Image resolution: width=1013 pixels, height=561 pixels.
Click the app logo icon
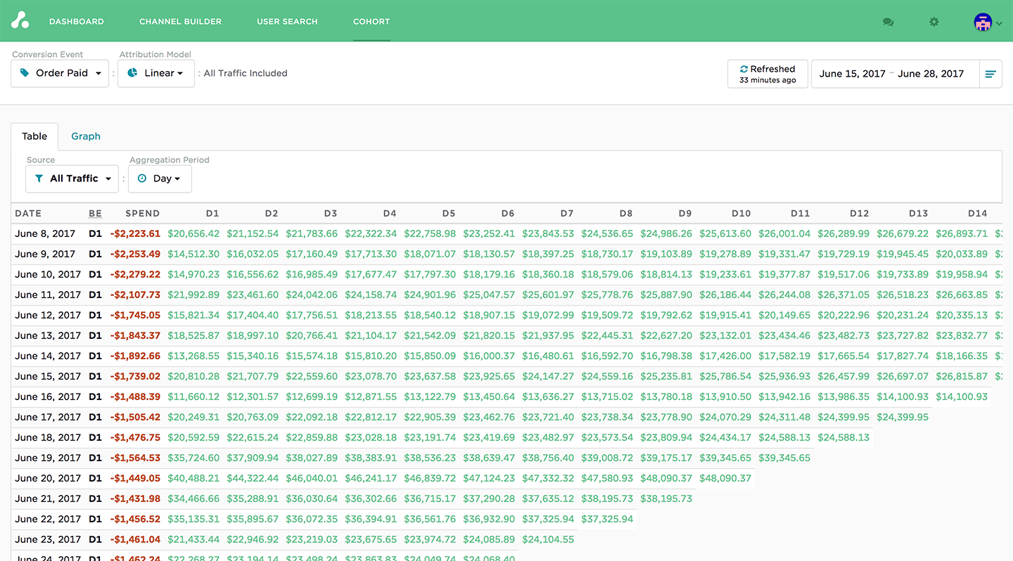pyautogui.click(x=20, y=21)
